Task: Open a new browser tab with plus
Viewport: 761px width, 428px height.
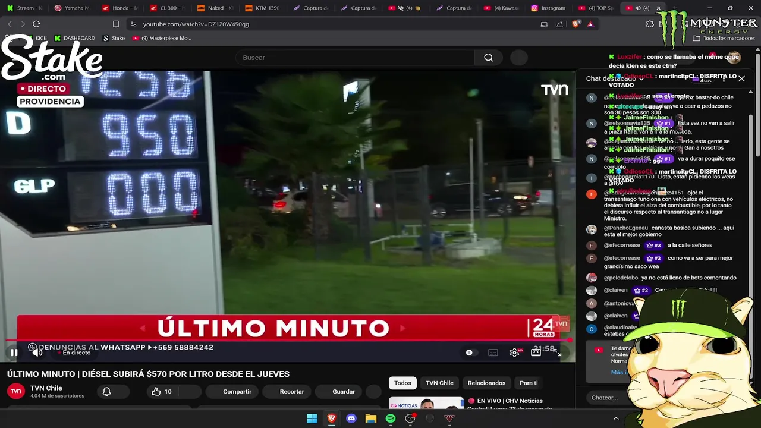Action: (675, 8)
